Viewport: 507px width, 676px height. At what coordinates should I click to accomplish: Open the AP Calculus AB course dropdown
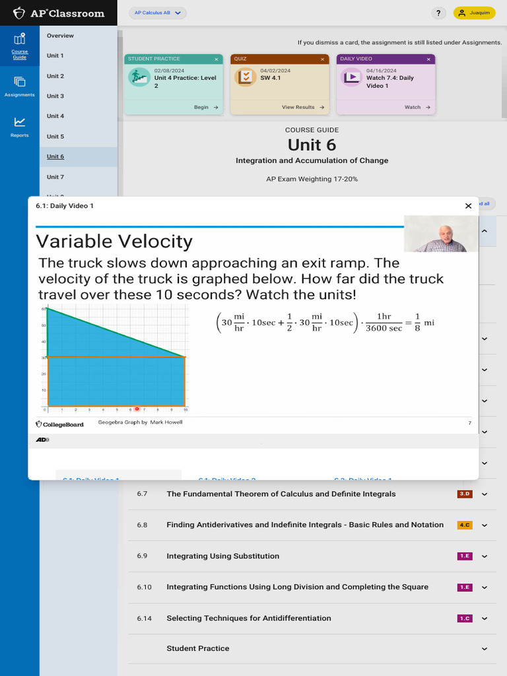[157, 13]
